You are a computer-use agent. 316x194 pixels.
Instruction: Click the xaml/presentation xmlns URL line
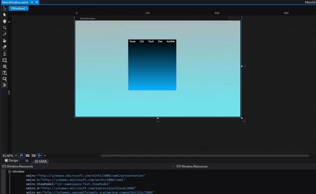86,176
